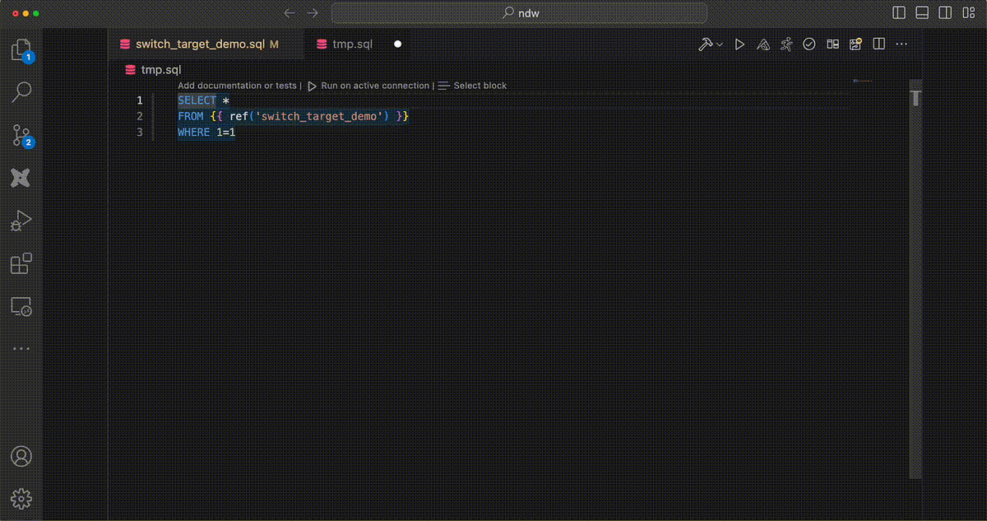Click Add documentation or tests link
The height and width of the screenshot is (521, 987).
(238, 85)
